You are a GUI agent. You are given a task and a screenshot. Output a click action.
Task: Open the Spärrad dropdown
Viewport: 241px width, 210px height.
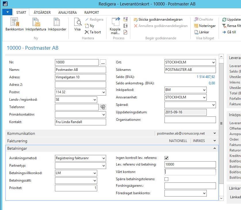(x=213, y=105)
